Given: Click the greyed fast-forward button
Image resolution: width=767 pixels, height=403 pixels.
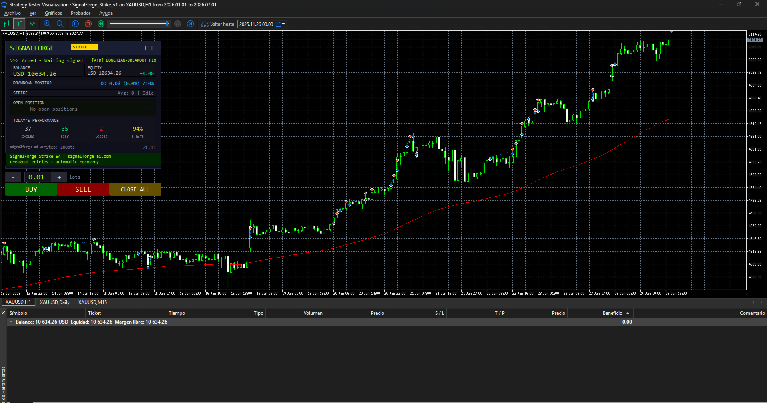Looking at the screenshot, I should click(x=178, y=24).
